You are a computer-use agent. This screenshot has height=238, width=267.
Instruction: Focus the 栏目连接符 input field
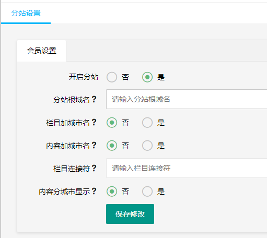[187, 168]
